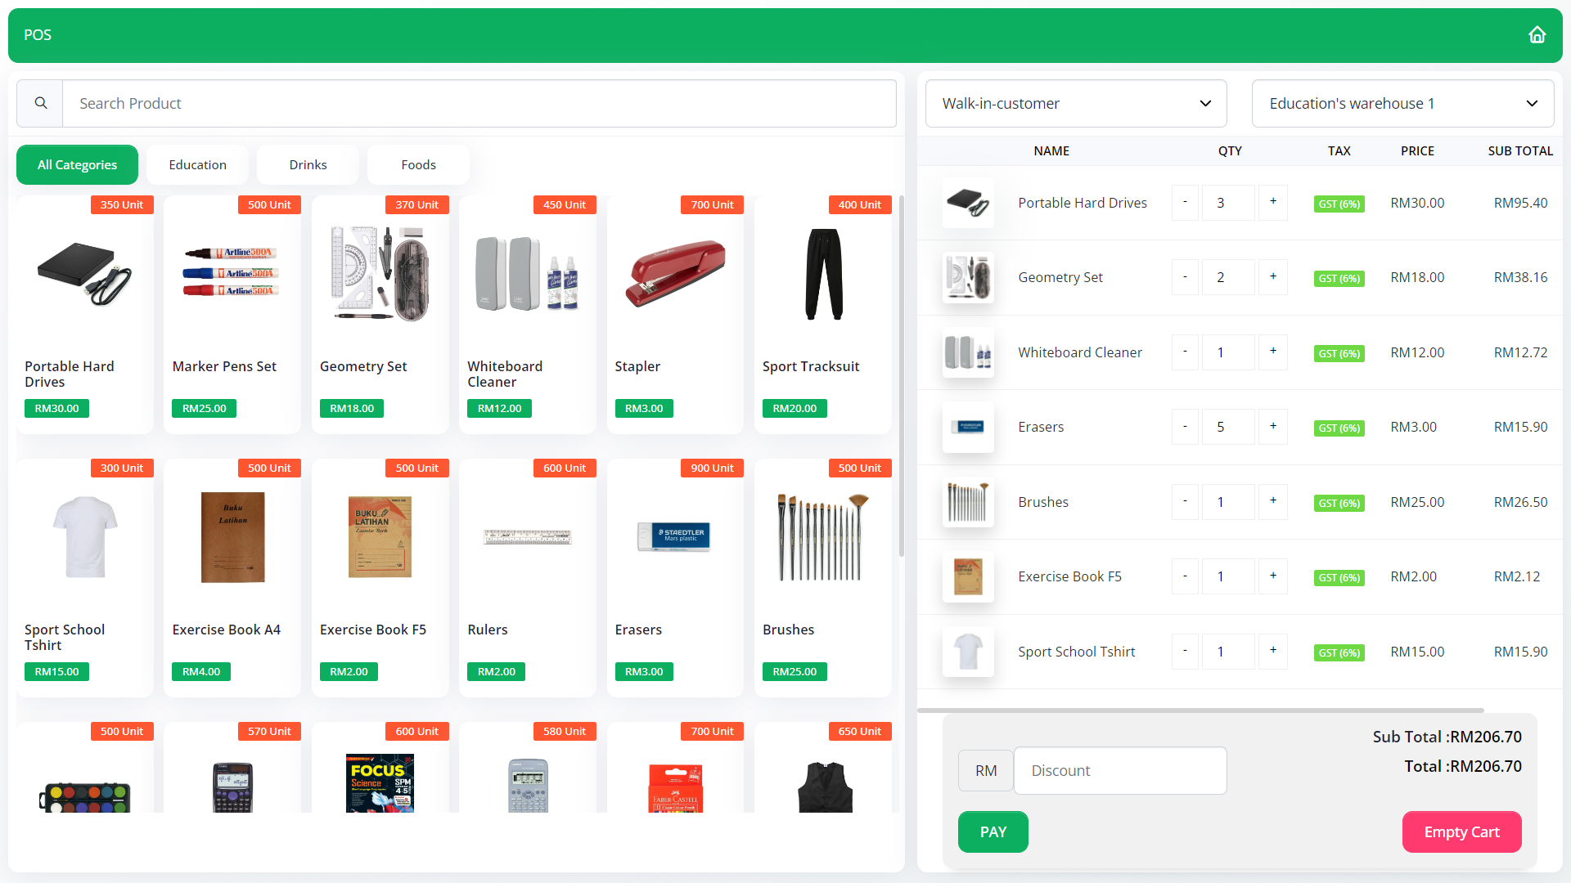Viewport: 1571px width, 883px height.
Task: Add Portable Hard Drives product image to cart
Action: [x=85, y=274]
